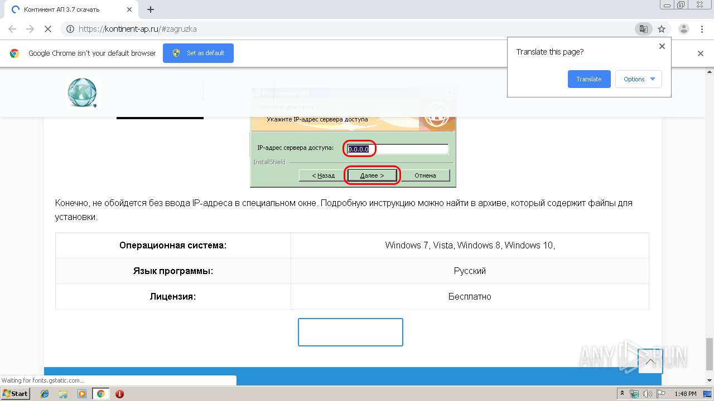Screen dimensions: 714x401
Task: Open the Chrome profile avatar
Action: (683, 29)
